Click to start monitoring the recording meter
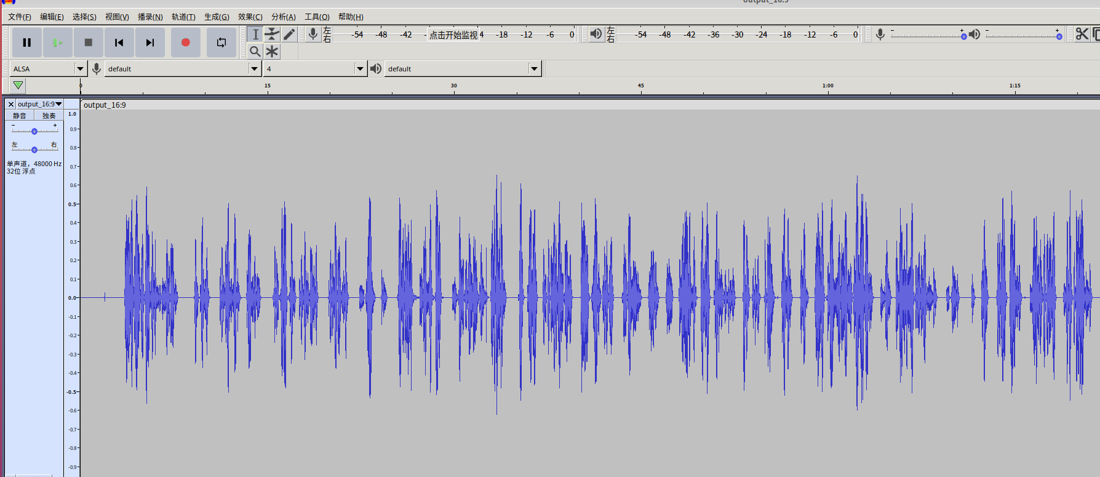Viewport: 1100px width, 477px height. 453,35
